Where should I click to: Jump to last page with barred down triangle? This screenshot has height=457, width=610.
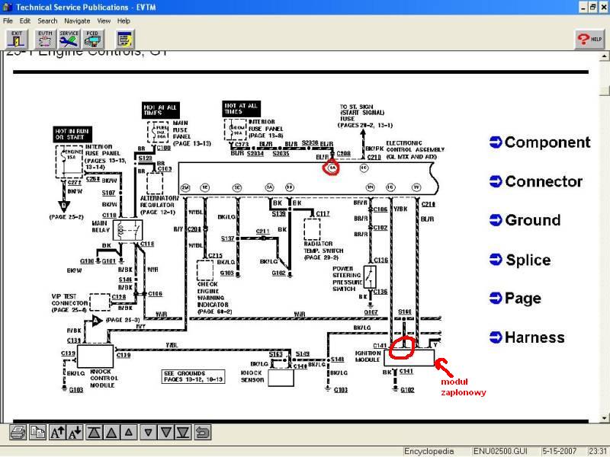tap(183, 432)
